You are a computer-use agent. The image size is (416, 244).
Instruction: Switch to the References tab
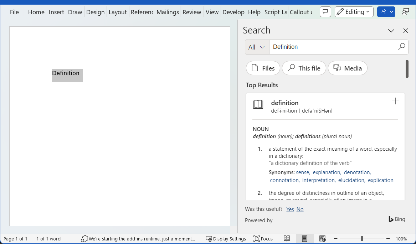point(142,12)
